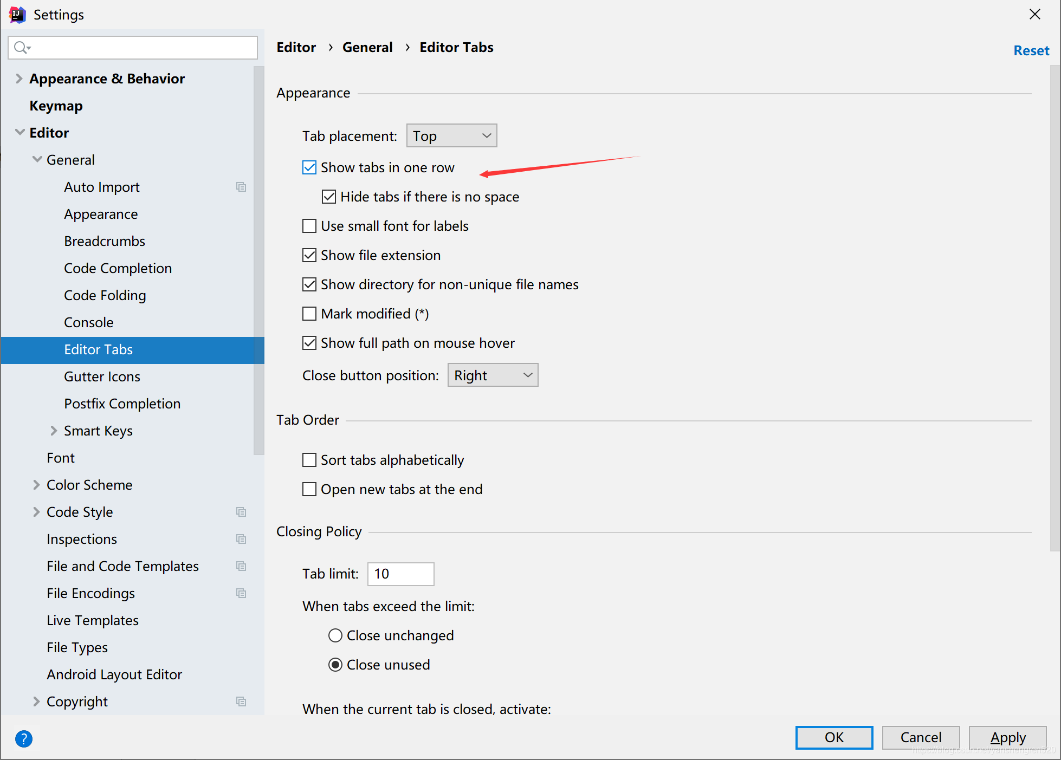Viewport: 1061px width, 760px height.
Task: Click the help question mark icon
Action: point(24,738)
